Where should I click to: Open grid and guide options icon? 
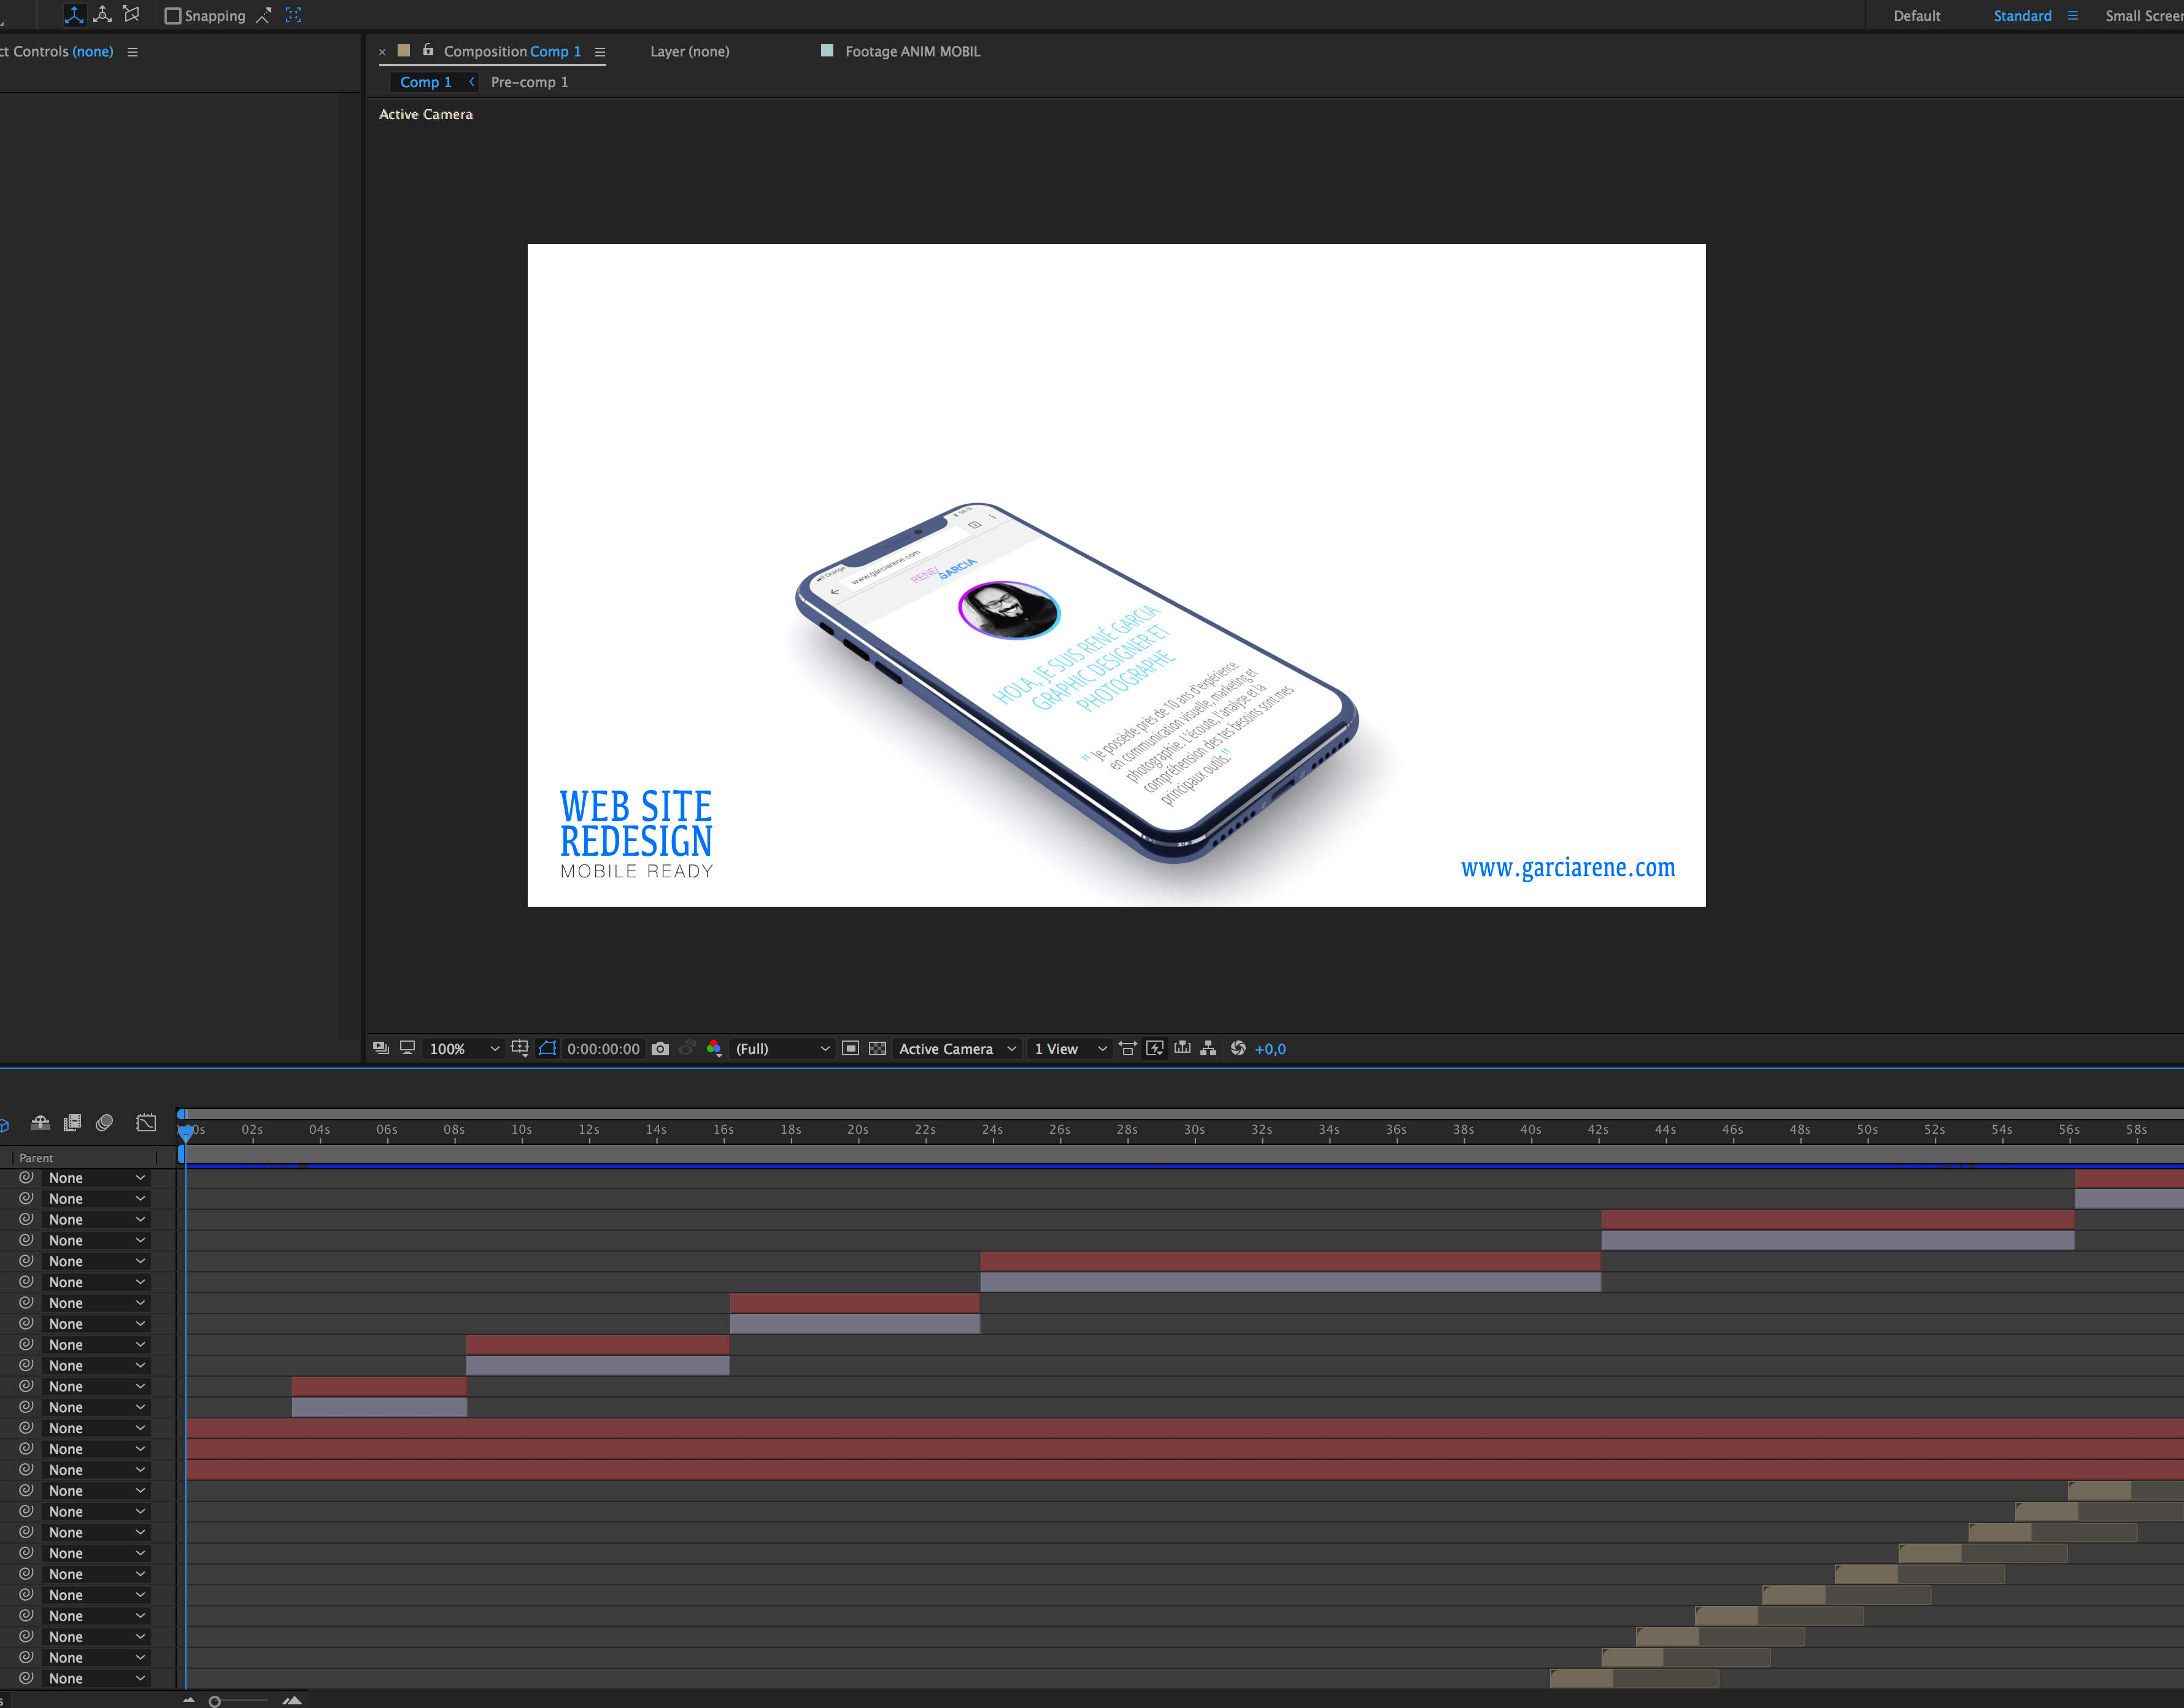[520, 1048]
